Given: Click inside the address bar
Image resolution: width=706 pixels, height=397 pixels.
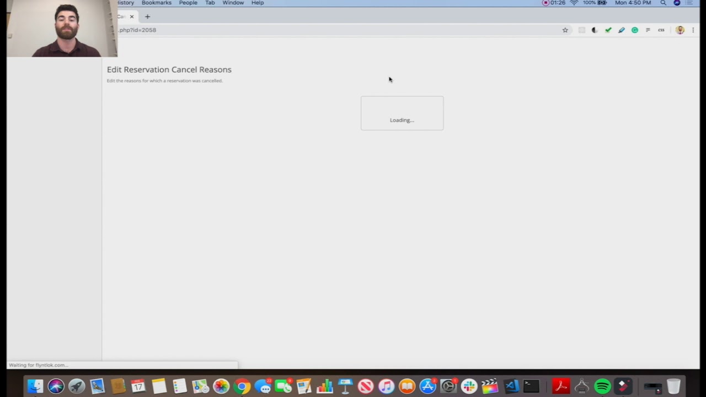Looking at the screenshot, I should [221, 30].
